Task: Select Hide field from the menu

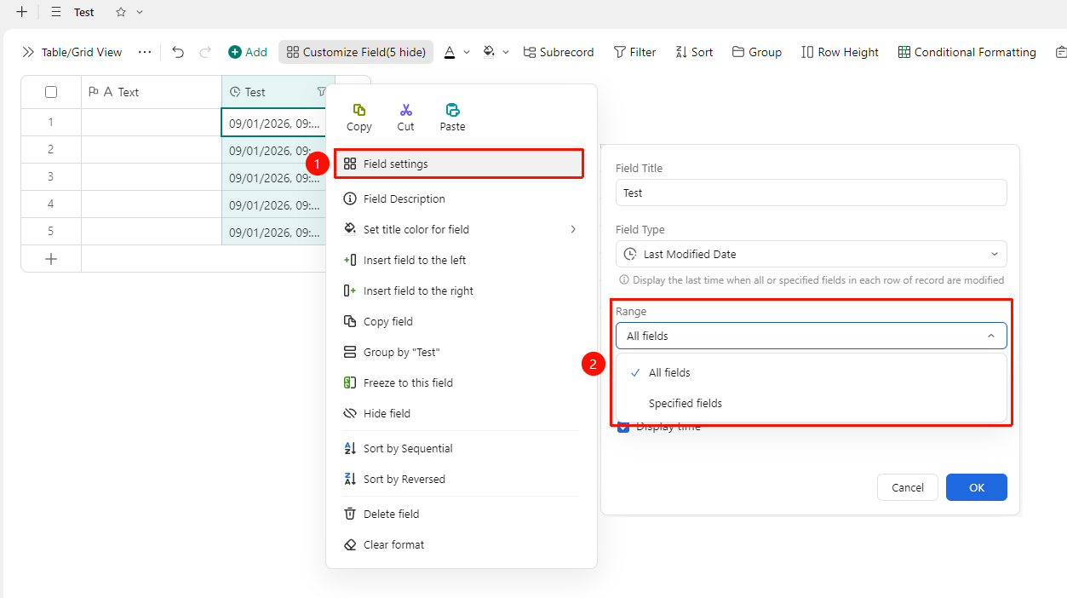Action: (x=461, y=413)
